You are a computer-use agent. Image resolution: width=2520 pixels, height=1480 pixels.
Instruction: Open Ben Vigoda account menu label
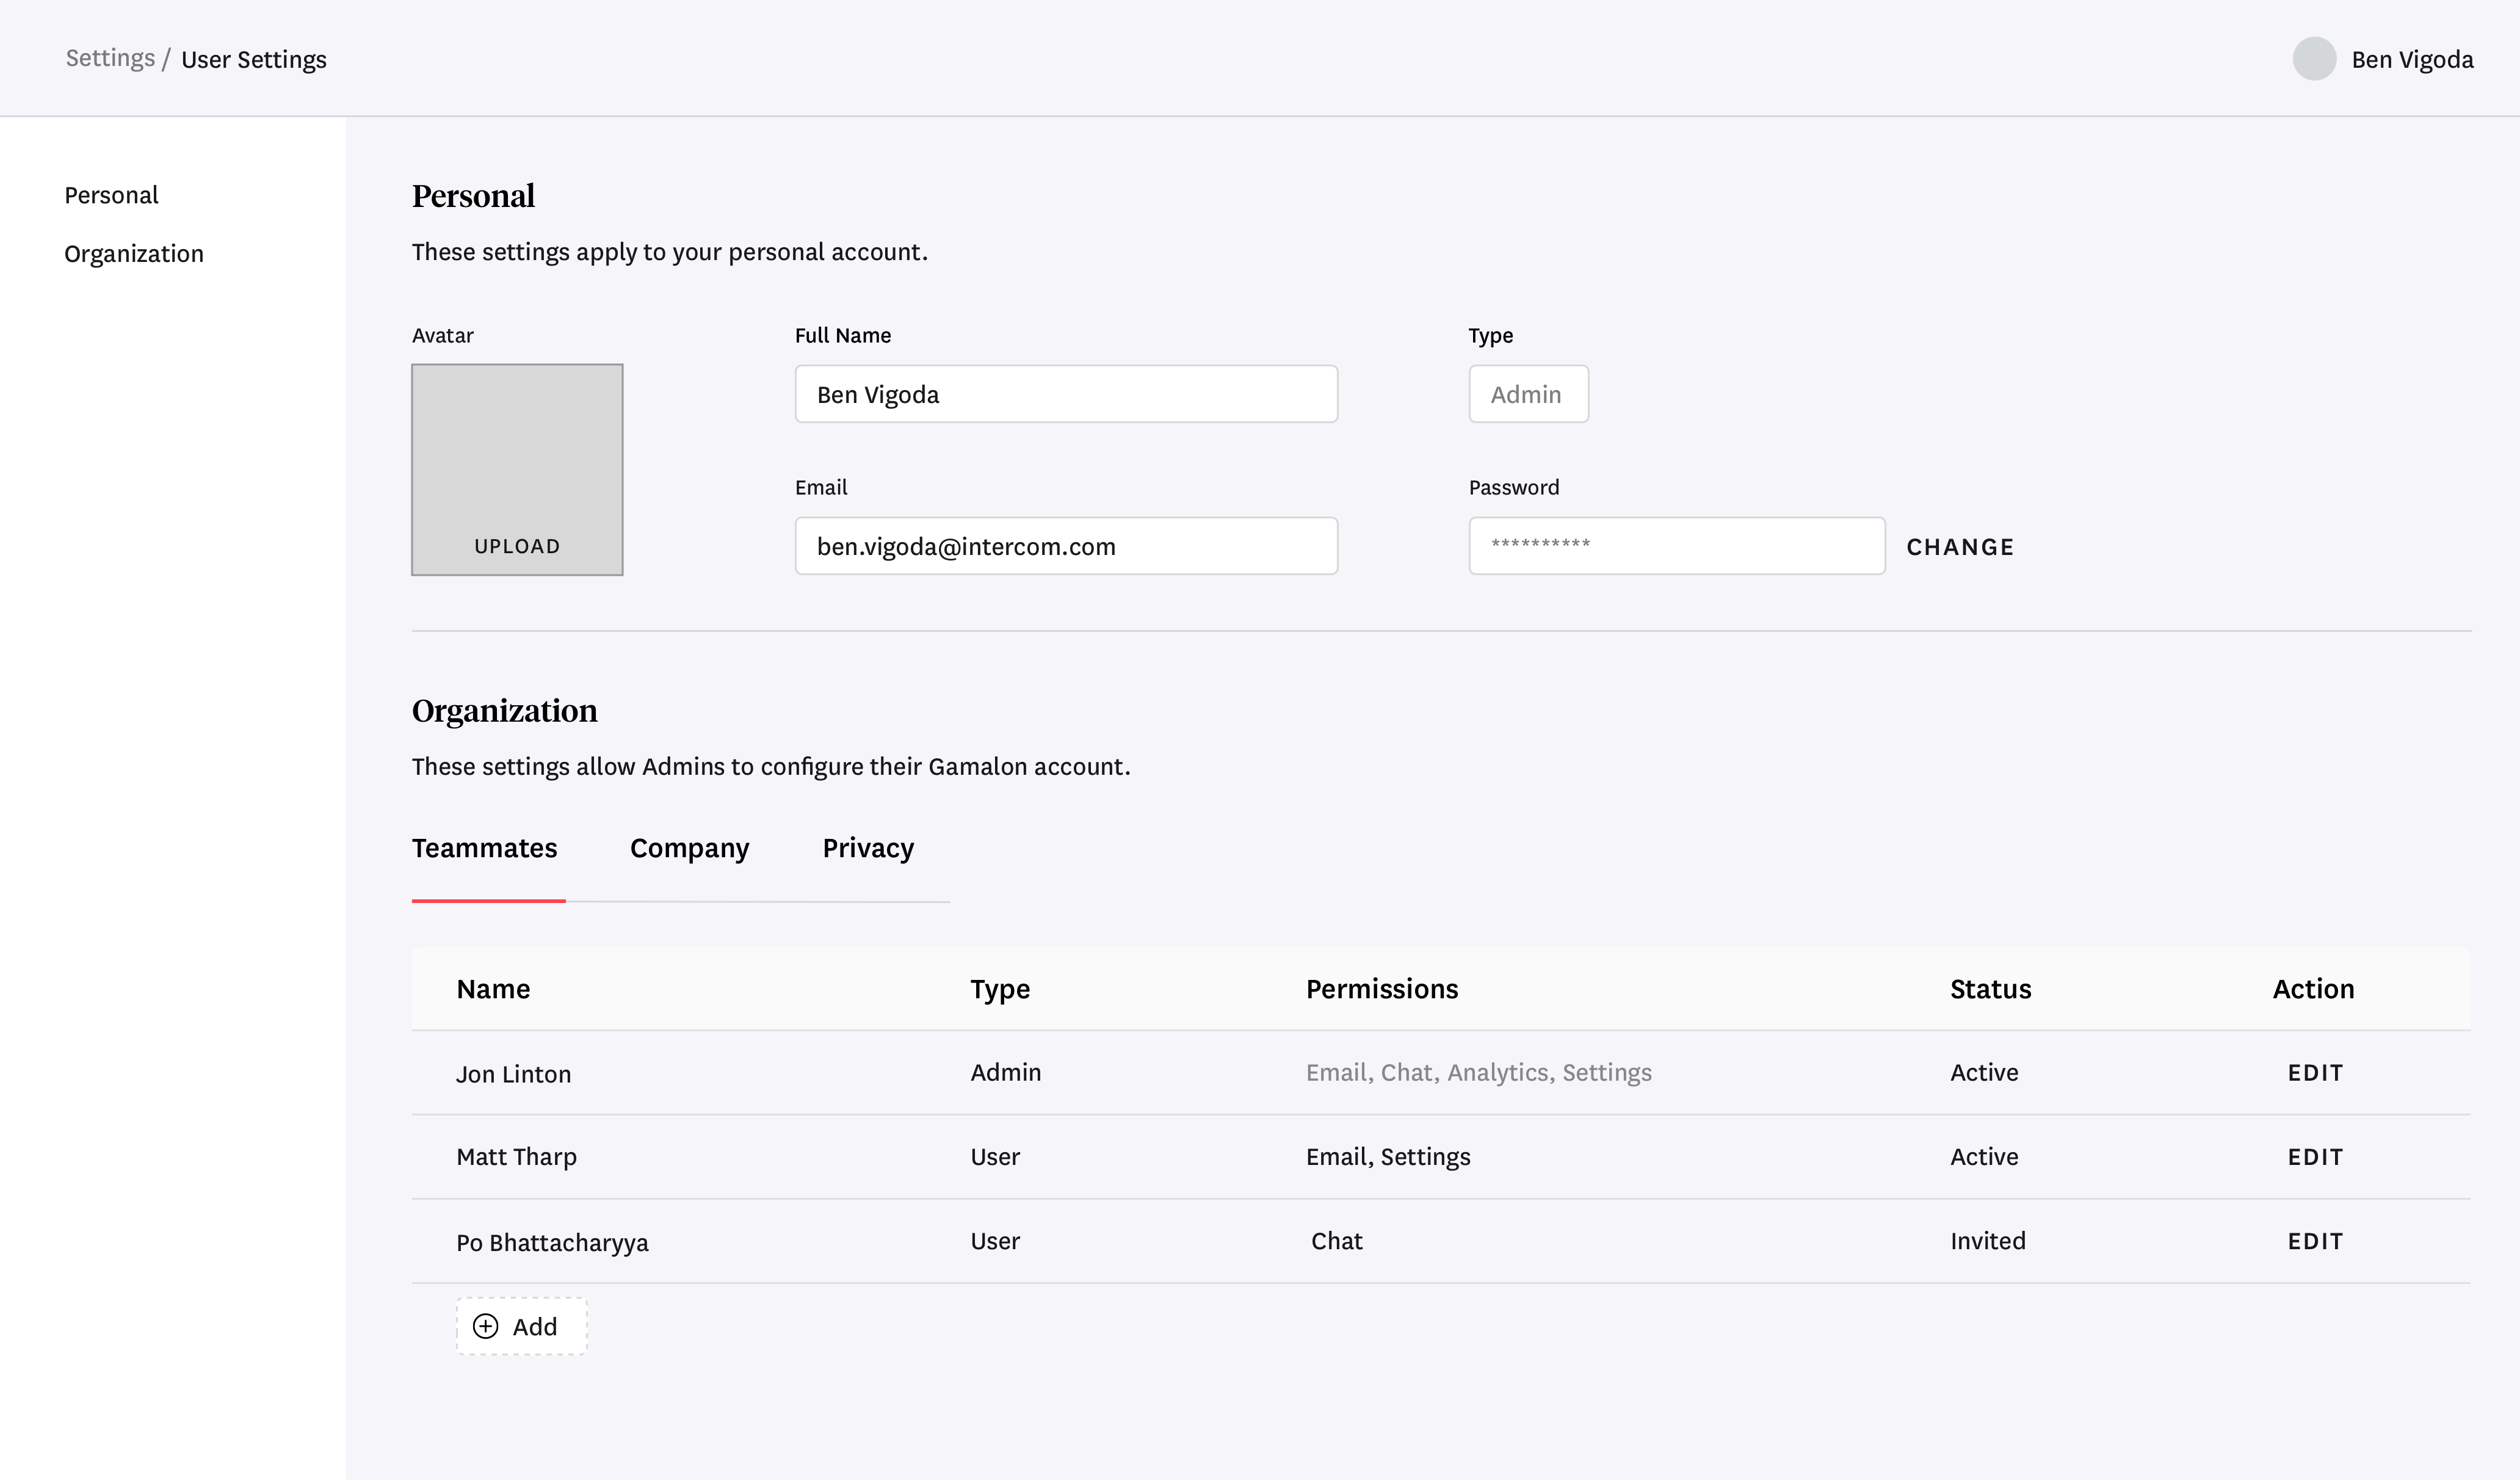coord(2412,59)
